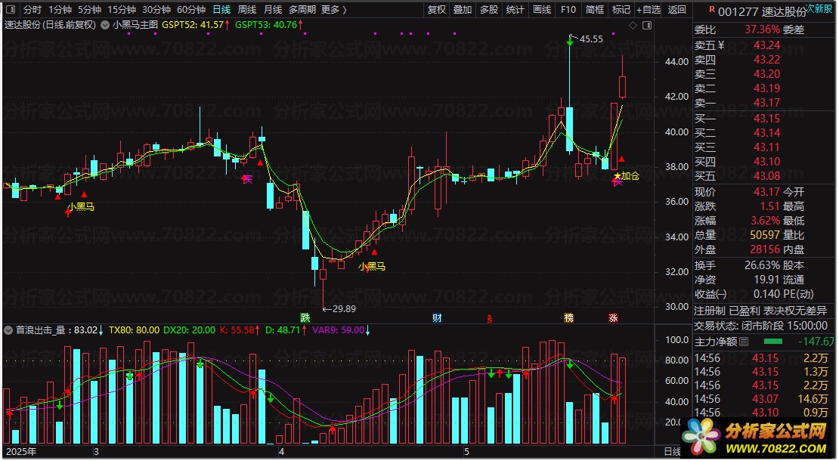Image resolution: width=839 pixels, height=461 pixels.
Task: Click 卖一 ask price 43.17
Action: [766, 102]
